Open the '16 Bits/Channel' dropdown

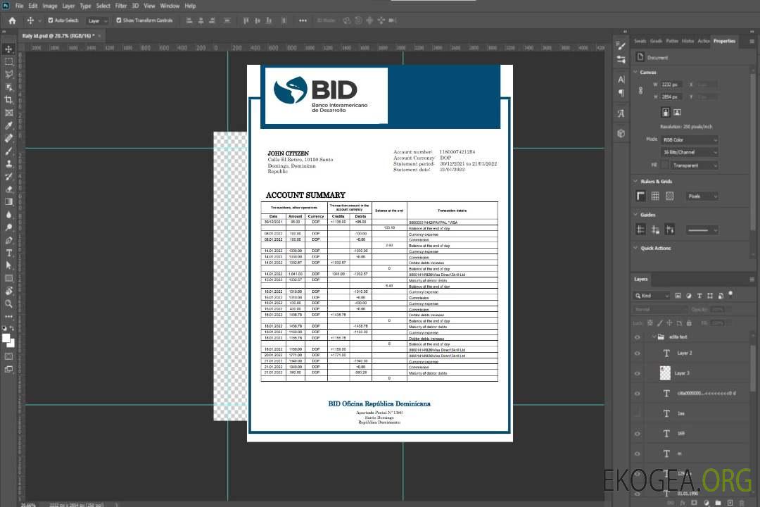click(x=690, y=152)
